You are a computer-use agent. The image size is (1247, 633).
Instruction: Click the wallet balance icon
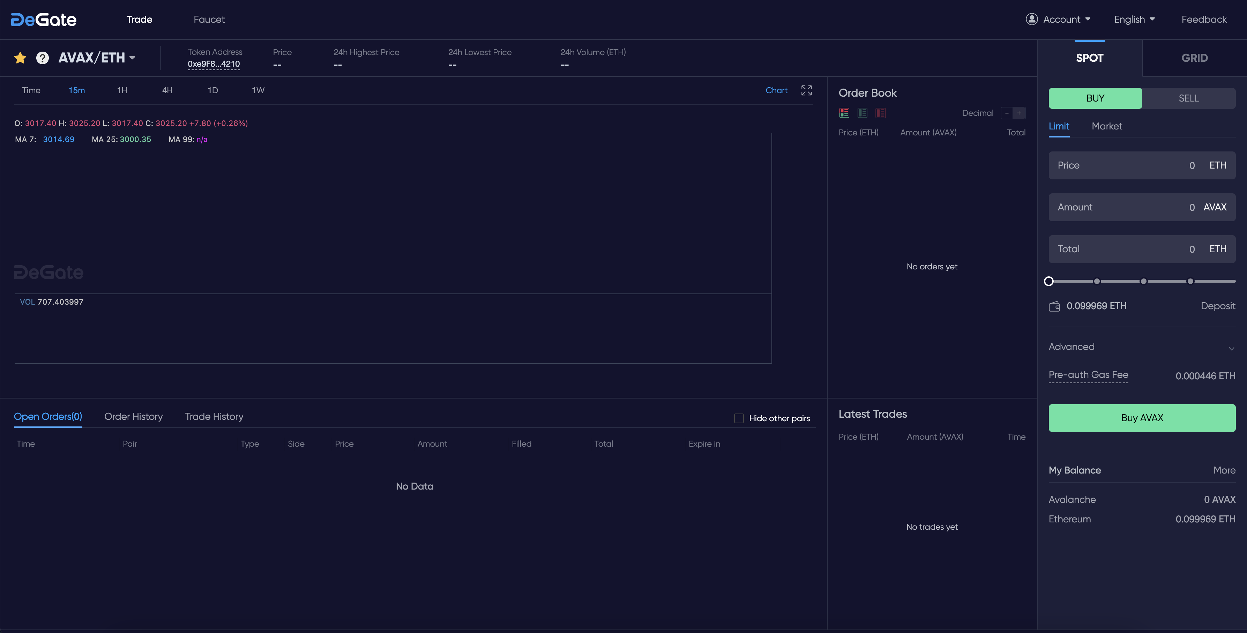point(1054,306)
